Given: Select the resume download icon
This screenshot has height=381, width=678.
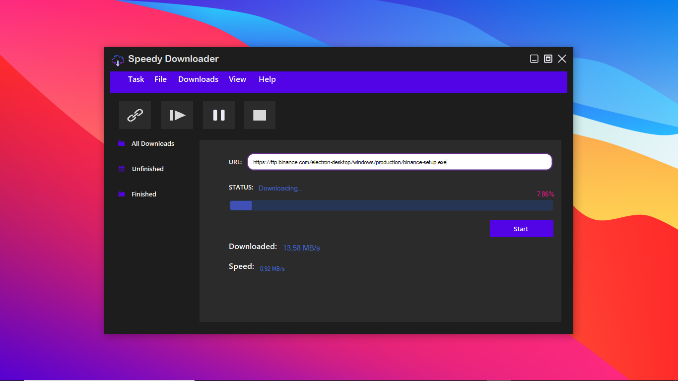Looking at the screenshot, I should [x=177, y=115].
